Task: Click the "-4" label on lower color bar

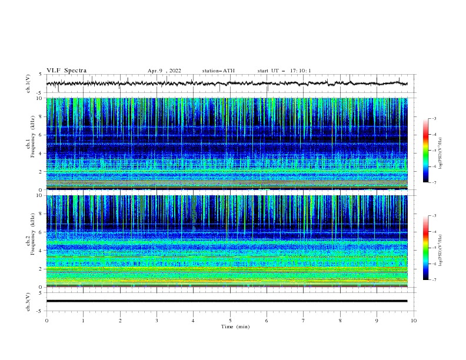Action: click(x=434, y=232)
